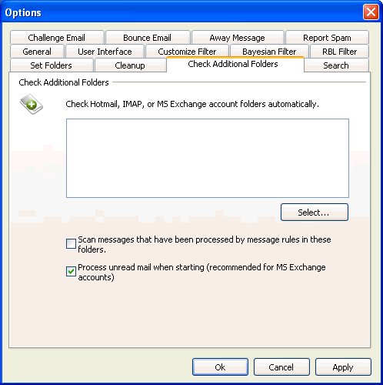Close the Options dialog window
383x385 pixels.
pyautogui.click(x=371, y=12)
